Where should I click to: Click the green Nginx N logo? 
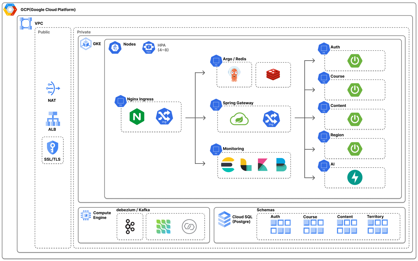[x=137, y=117]
